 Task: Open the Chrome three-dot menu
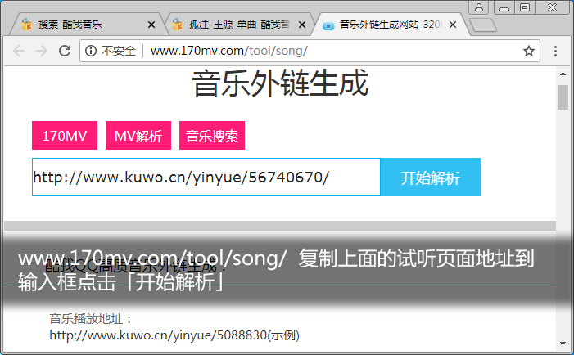coord(555,51)
